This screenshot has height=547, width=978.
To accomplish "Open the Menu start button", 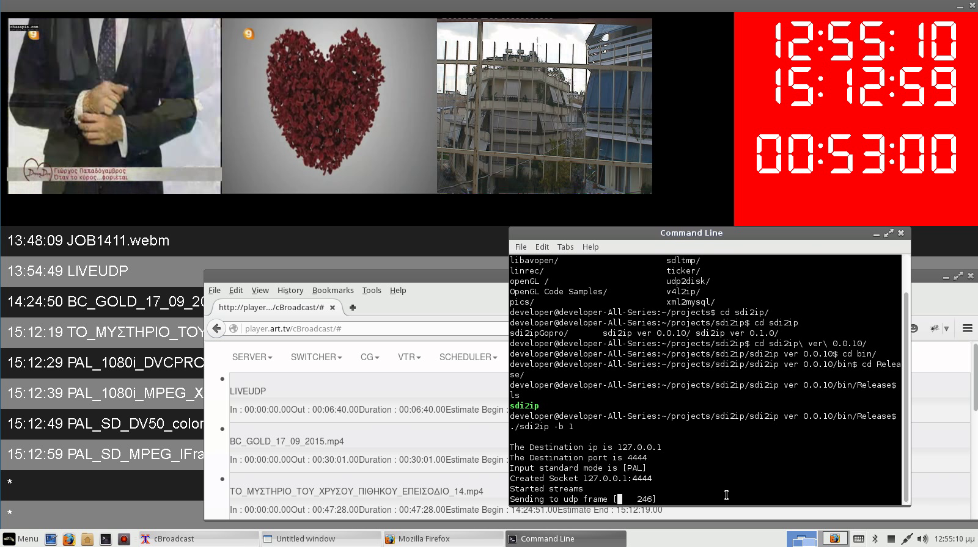I will [x=21, y=538].
